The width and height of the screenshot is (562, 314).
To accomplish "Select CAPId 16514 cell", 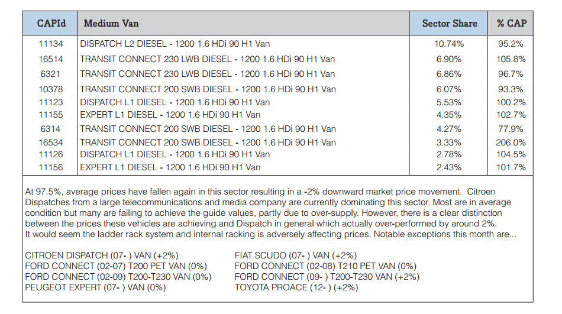I will pyautogui.click(x=50, y=59).
